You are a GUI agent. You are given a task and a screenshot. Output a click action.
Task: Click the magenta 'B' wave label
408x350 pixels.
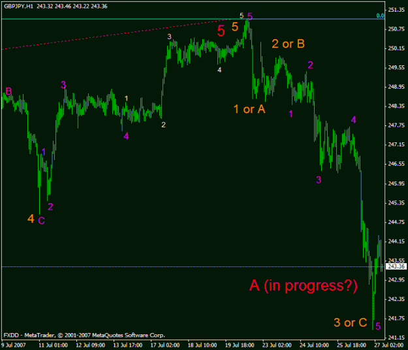click(x=8, y=91)
